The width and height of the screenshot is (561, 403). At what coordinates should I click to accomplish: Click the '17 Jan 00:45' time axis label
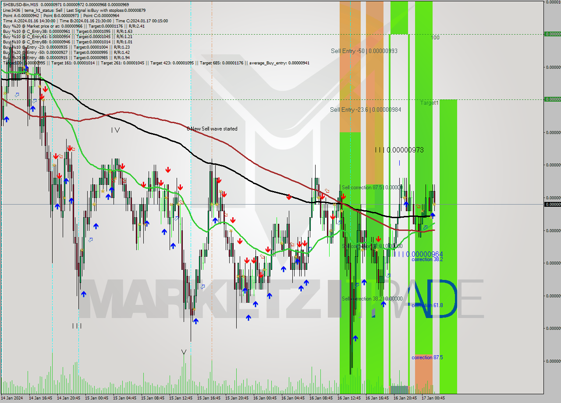433,398
